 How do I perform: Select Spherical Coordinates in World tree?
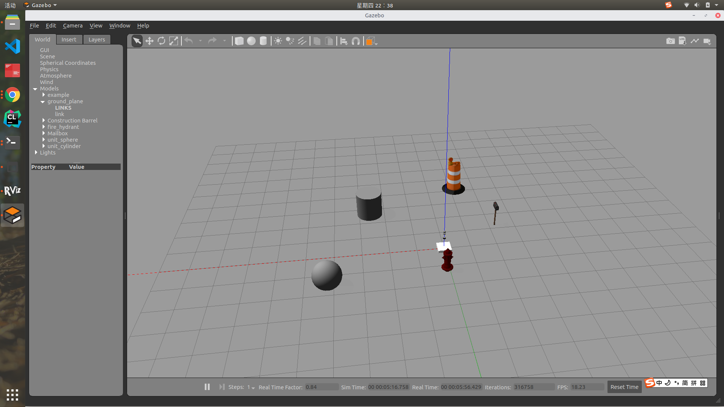[x=67, y=63]
